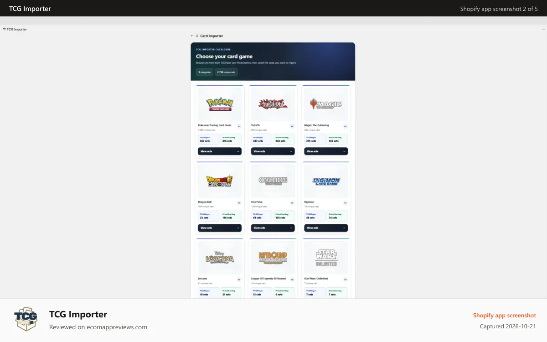Viewport: 547px width, 342px height.
Task: Click Magic's PriceCharting 365 sets box
Action: [x=337, y=139]
